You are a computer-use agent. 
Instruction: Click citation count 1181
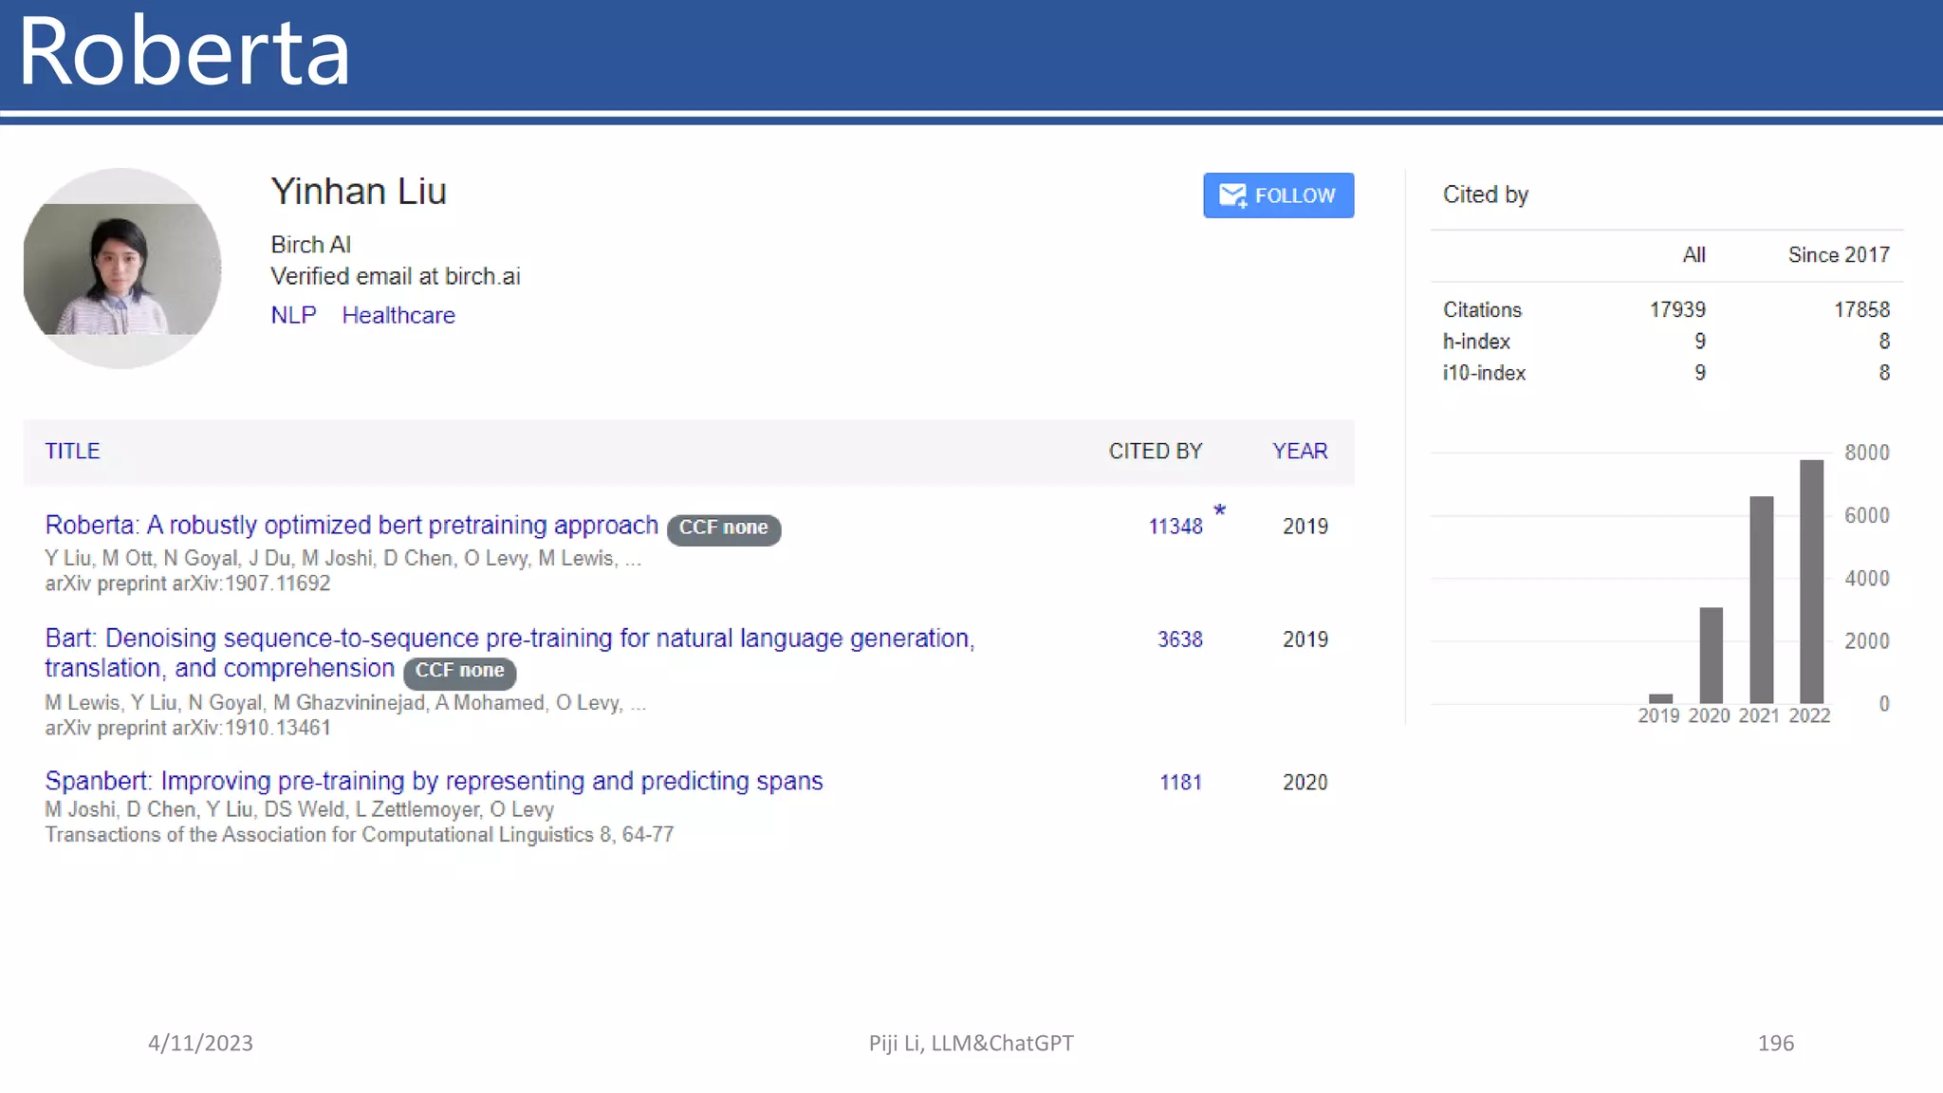[x=1180, y=783]
